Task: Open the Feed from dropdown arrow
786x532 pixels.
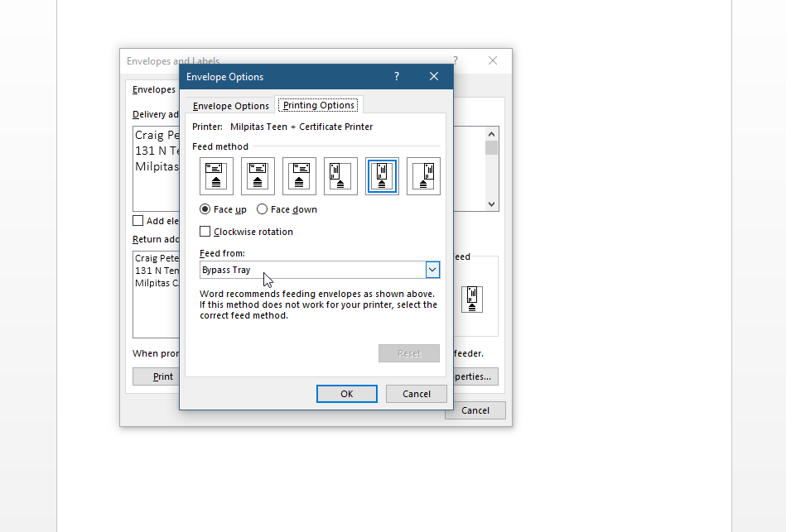Action: pyautogui.click(x=432, y=270)
